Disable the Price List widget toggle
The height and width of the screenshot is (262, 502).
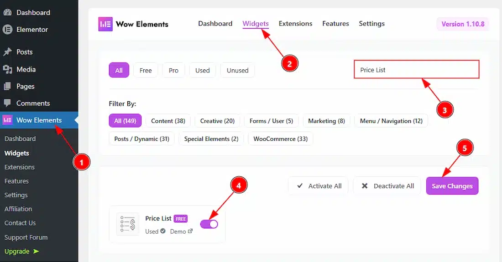[x=209, y=224]
